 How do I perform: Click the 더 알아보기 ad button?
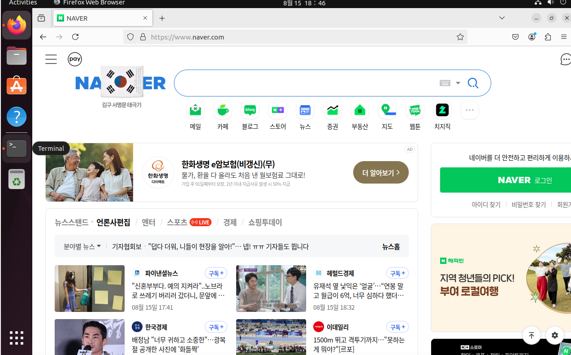coord(381,172)
